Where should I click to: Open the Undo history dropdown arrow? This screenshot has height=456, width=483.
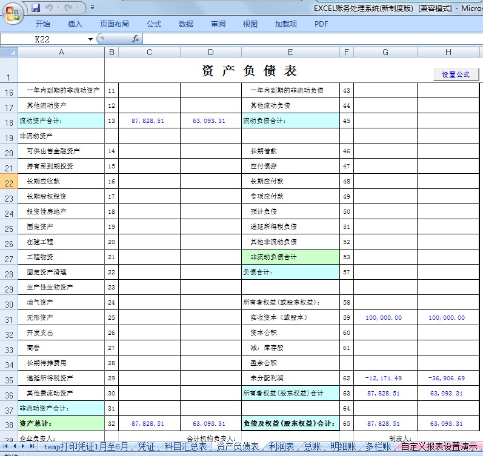(x=58, y=8)
